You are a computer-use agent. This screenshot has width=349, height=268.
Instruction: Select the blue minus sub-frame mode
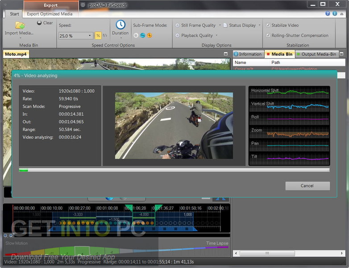click(143, 35)
